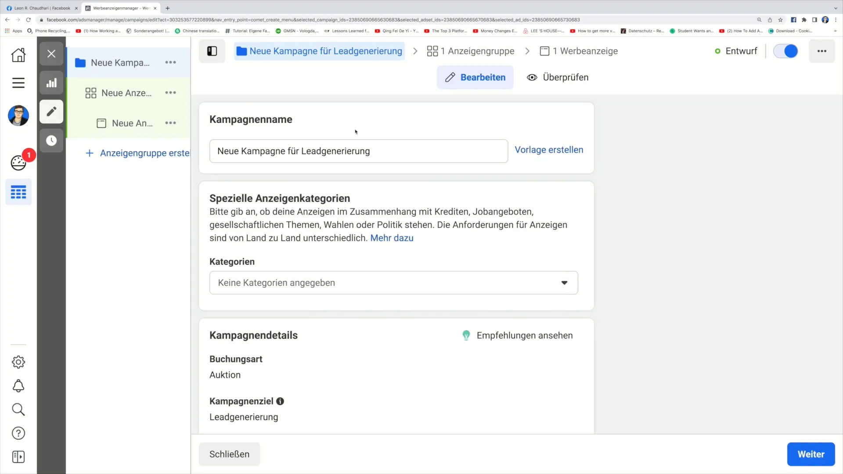Open the Analytics/Charts panel icon
Image resolution: width=843 pixels, height=474 pixels.
(51, 83)
